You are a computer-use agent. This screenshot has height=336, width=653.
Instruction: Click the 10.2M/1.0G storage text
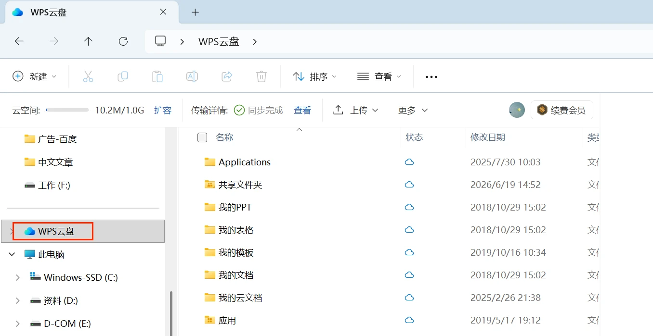119,110
